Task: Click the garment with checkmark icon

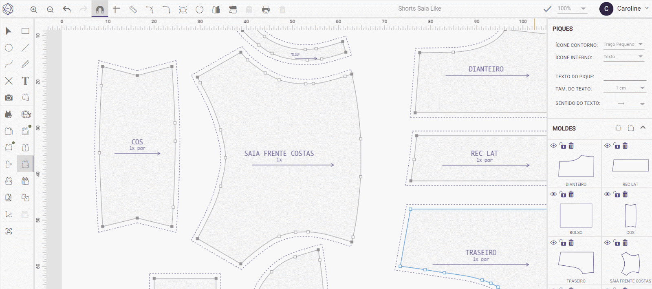Action: [9, 114]
